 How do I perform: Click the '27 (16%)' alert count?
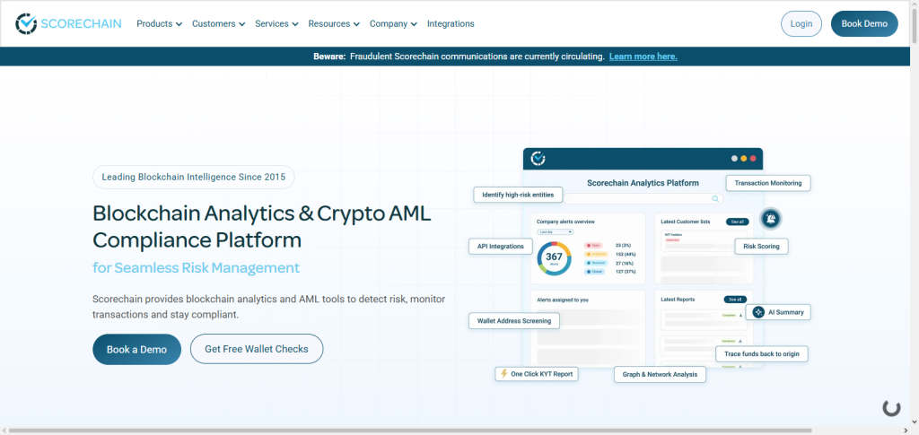pyautogui.click(x=625, y=263)
